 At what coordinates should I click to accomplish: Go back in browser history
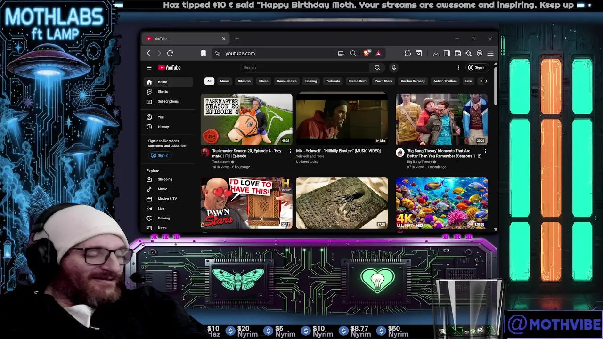[148, 53]
